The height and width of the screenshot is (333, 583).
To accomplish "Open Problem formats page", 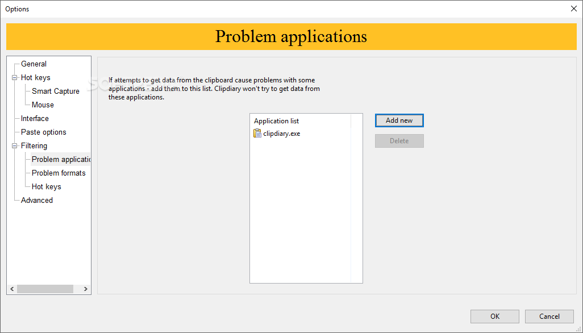I will (x=59, y=173).
